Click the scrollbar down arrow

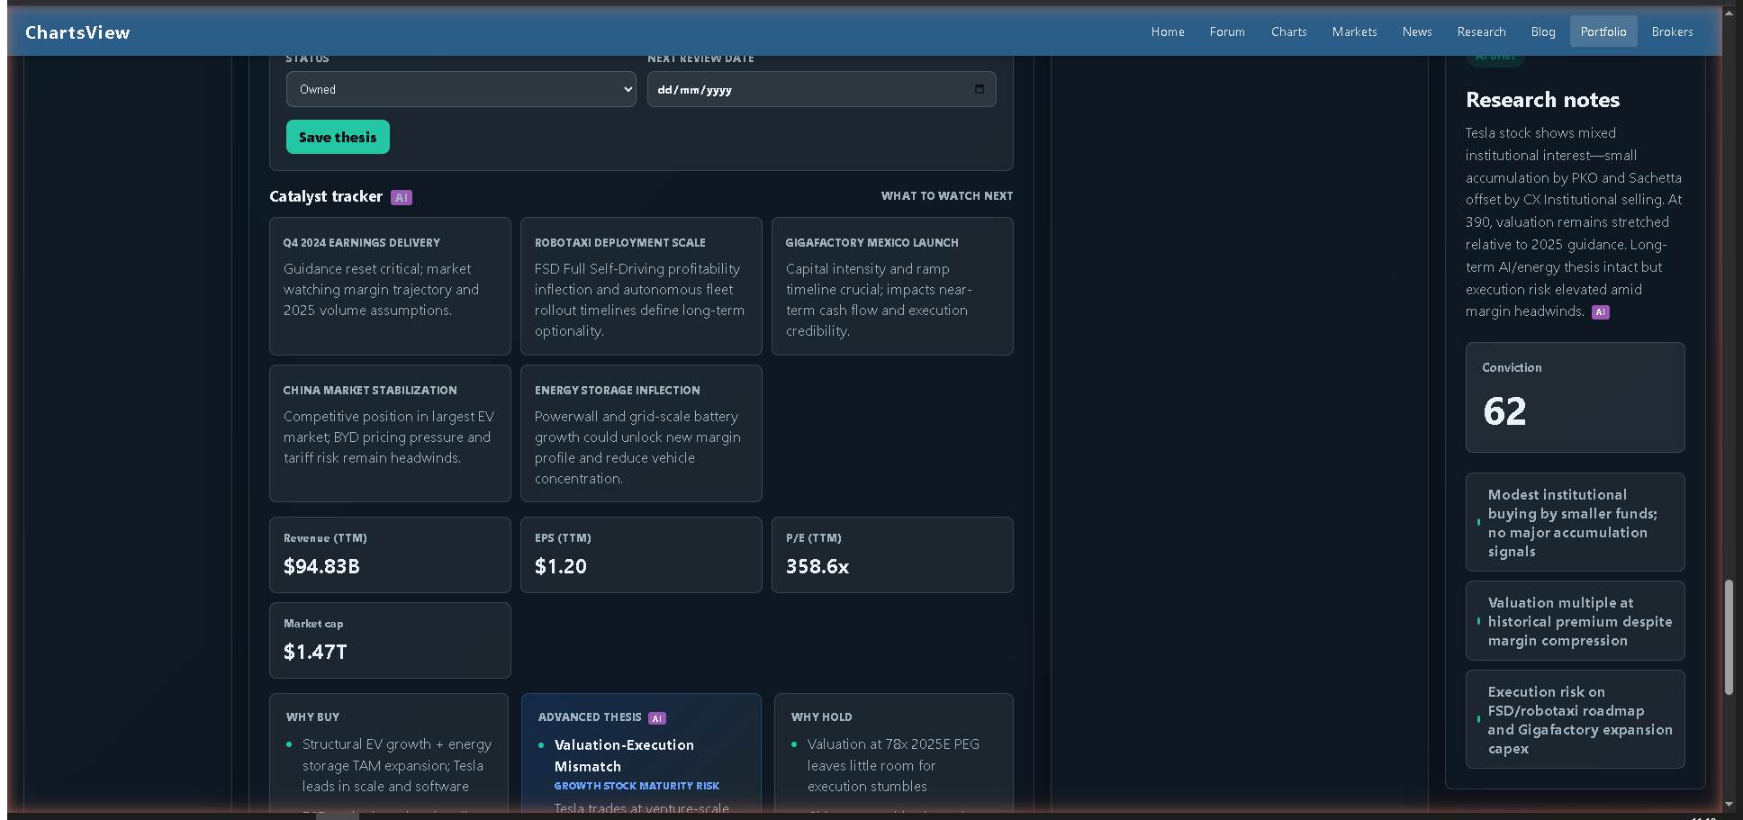coord(1729,804)
